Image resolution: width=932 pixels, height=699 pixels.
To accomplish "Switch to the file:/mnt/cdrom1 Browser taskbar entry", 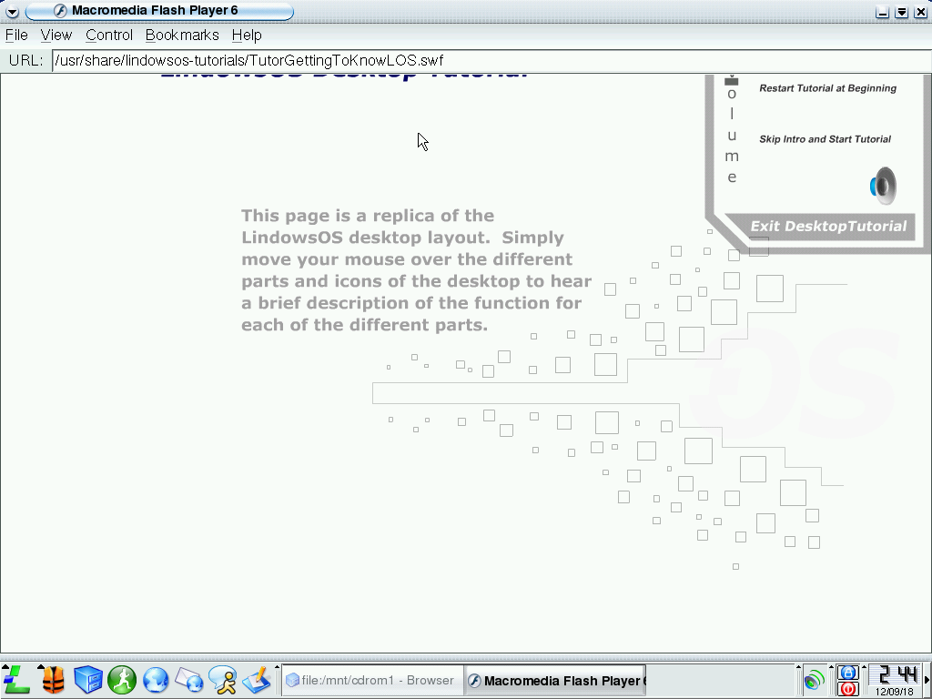I will tap(371, 681).
